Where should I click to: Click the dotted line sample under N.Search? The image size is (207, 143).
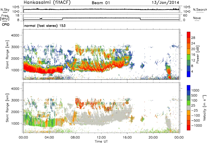(200, 12)
